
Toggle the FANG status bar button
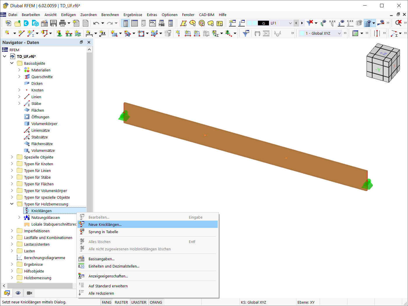107,302
